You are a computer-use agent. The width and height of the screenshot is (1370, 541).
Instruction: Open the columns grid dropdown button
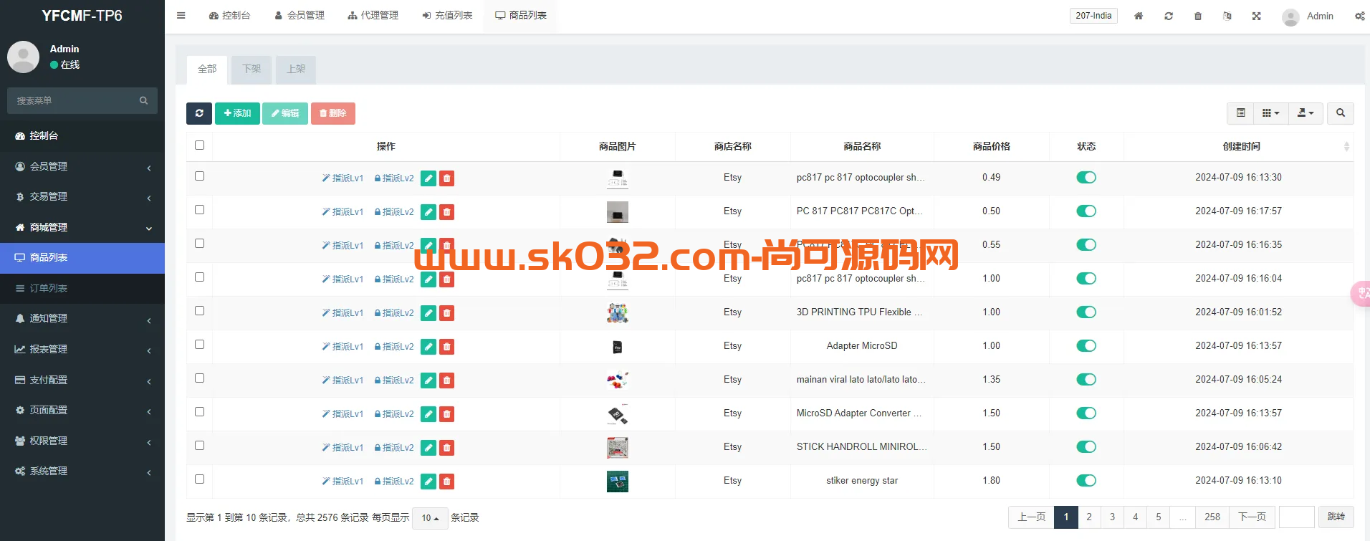[1271, 113]
